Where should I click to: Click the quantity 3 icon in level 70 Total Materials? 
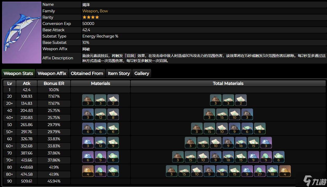point(178,157)
